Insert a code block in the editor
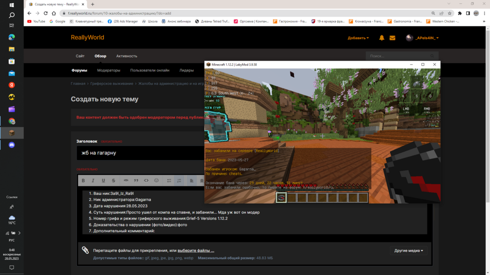The image size is (490, 275). (146, 181)
